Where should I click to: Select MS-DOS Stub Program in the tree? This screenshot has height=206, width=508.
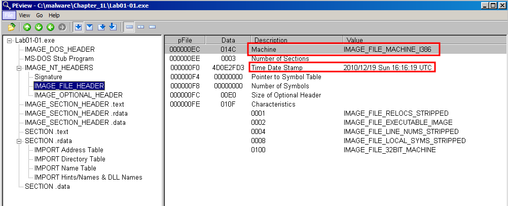click(x=59, y=59)
